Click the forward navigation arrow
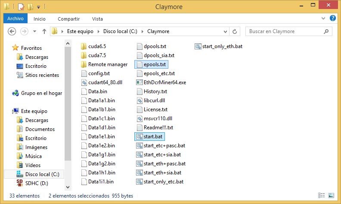The image size is (341, 204). pyautogui.click(x=24, y=31)
